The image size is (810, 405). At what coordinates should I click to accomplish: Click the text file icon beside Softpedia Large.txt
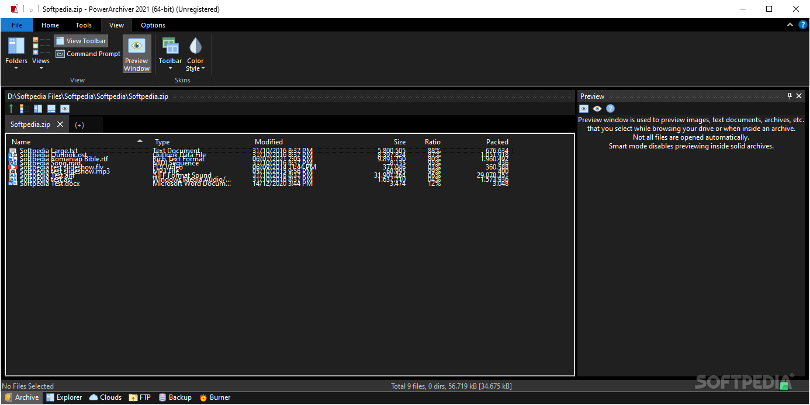click(x=13, y=151)
